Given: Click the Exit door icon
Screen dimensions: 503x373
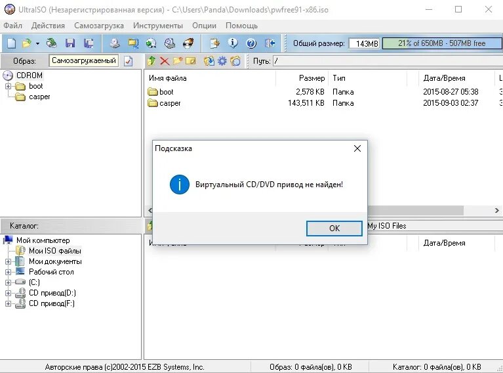Looking at the screenshot, I should [270, 43].
